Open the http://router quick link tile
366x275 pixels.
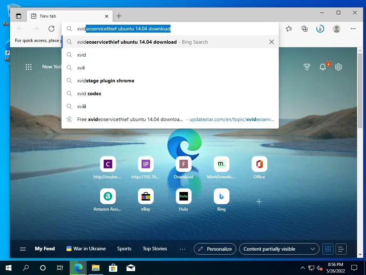(x=108, y=168)
